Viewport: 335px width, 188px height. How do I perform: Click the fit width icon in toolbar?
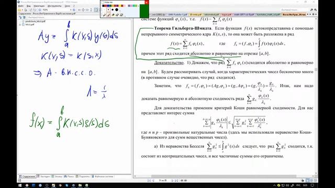pyautogui.click(x=87, y=10)
